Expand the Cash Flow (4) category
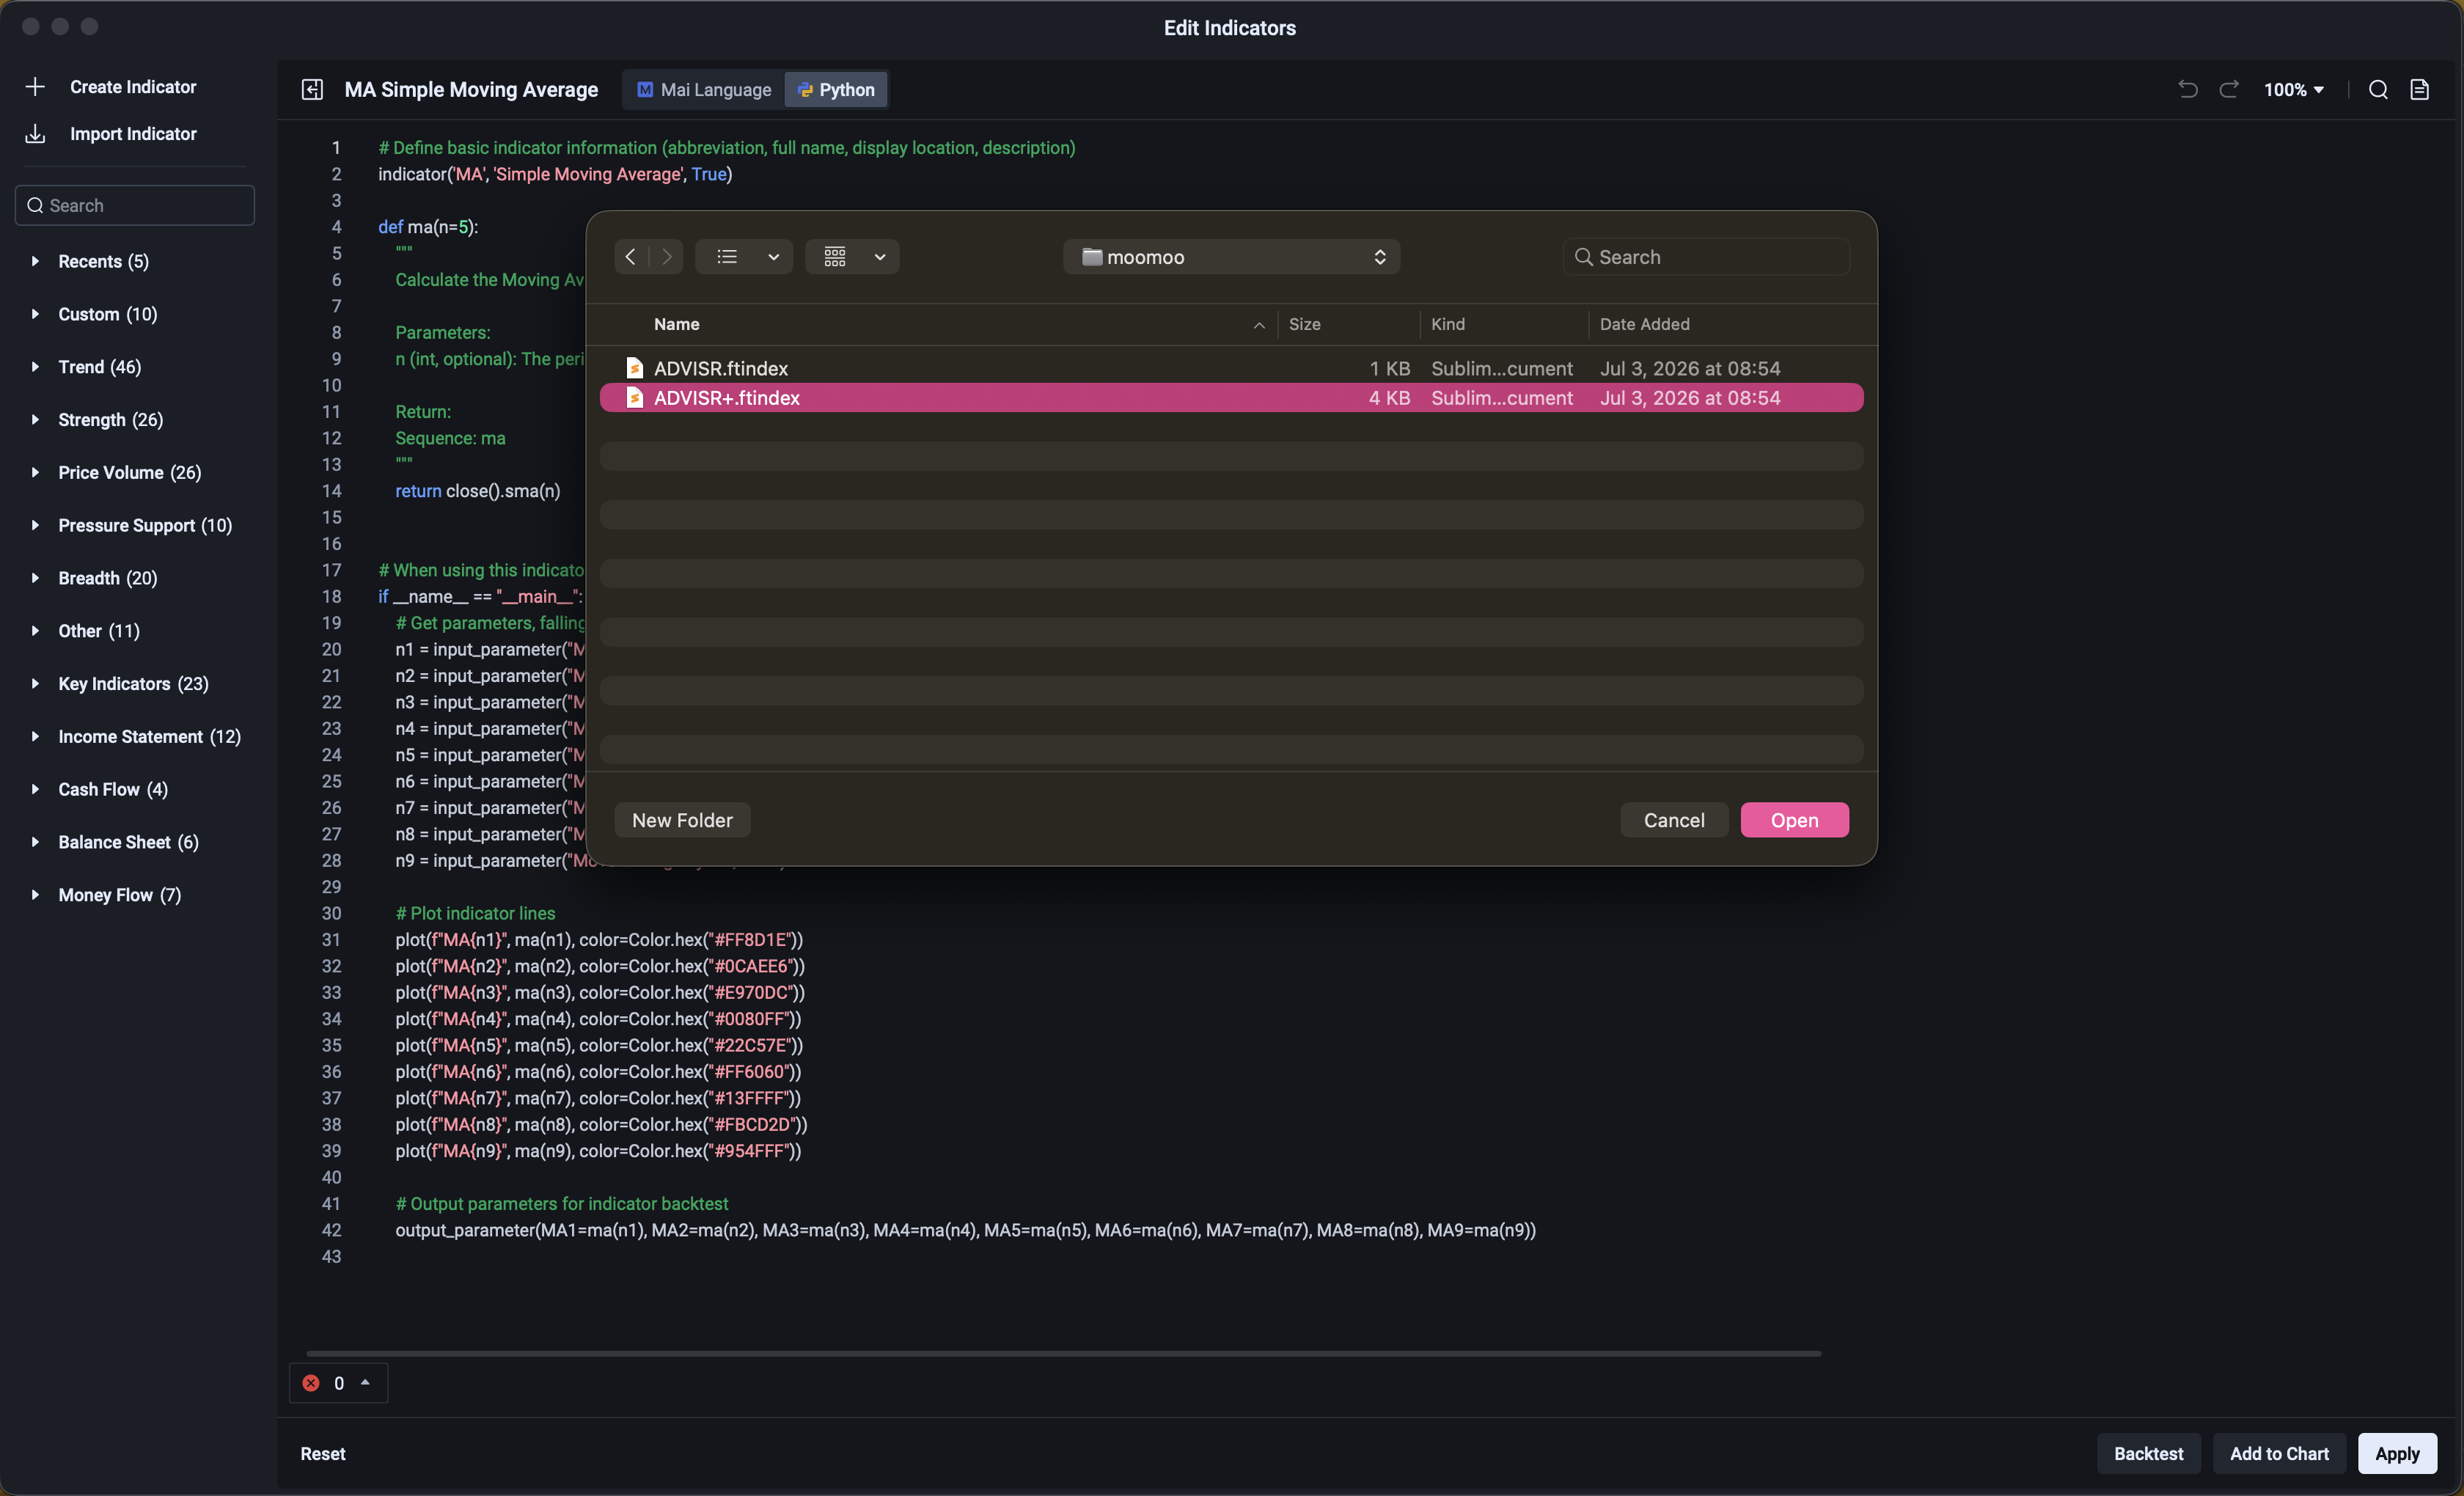2464x1496 pixels. tap(35, 789)
